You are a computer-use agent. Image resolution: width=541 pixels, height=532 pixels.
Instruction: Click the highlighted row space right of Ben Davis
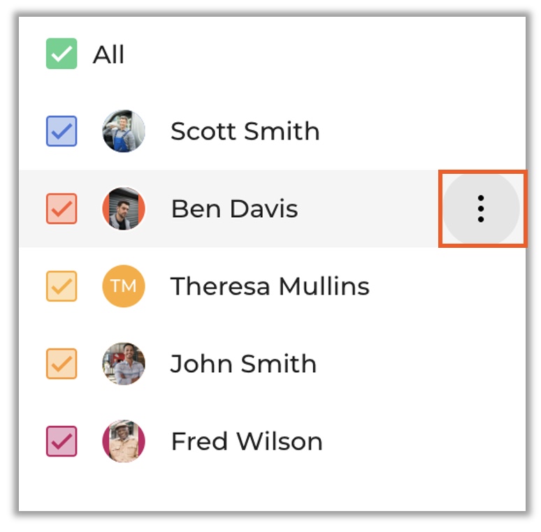[x=370, y=209]
